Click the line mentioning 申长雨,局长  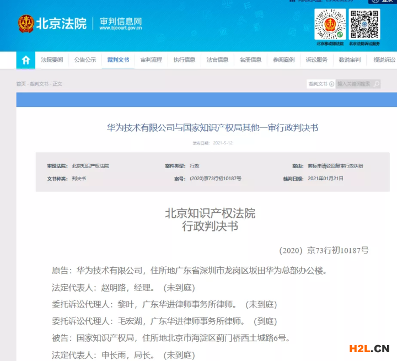click(x=124, y=355)
